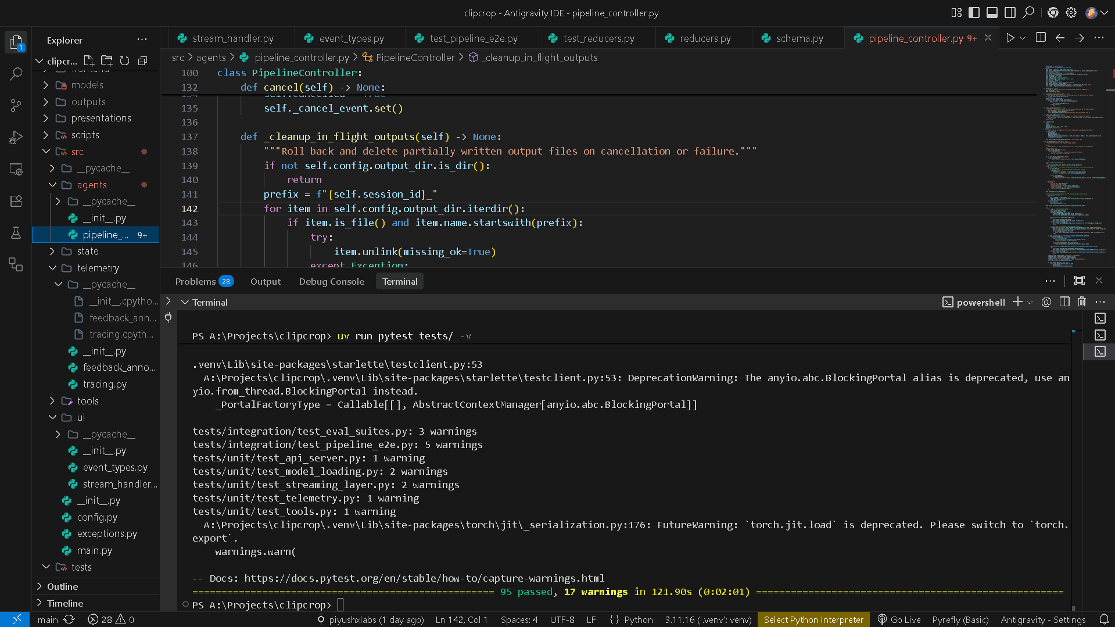Screen dimensions: 1115x627
Task: Switch to the Output tab
Action: coord(266,281)
